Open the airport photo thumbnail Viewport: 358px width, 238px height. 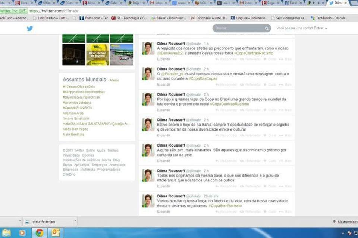point(122,55)
